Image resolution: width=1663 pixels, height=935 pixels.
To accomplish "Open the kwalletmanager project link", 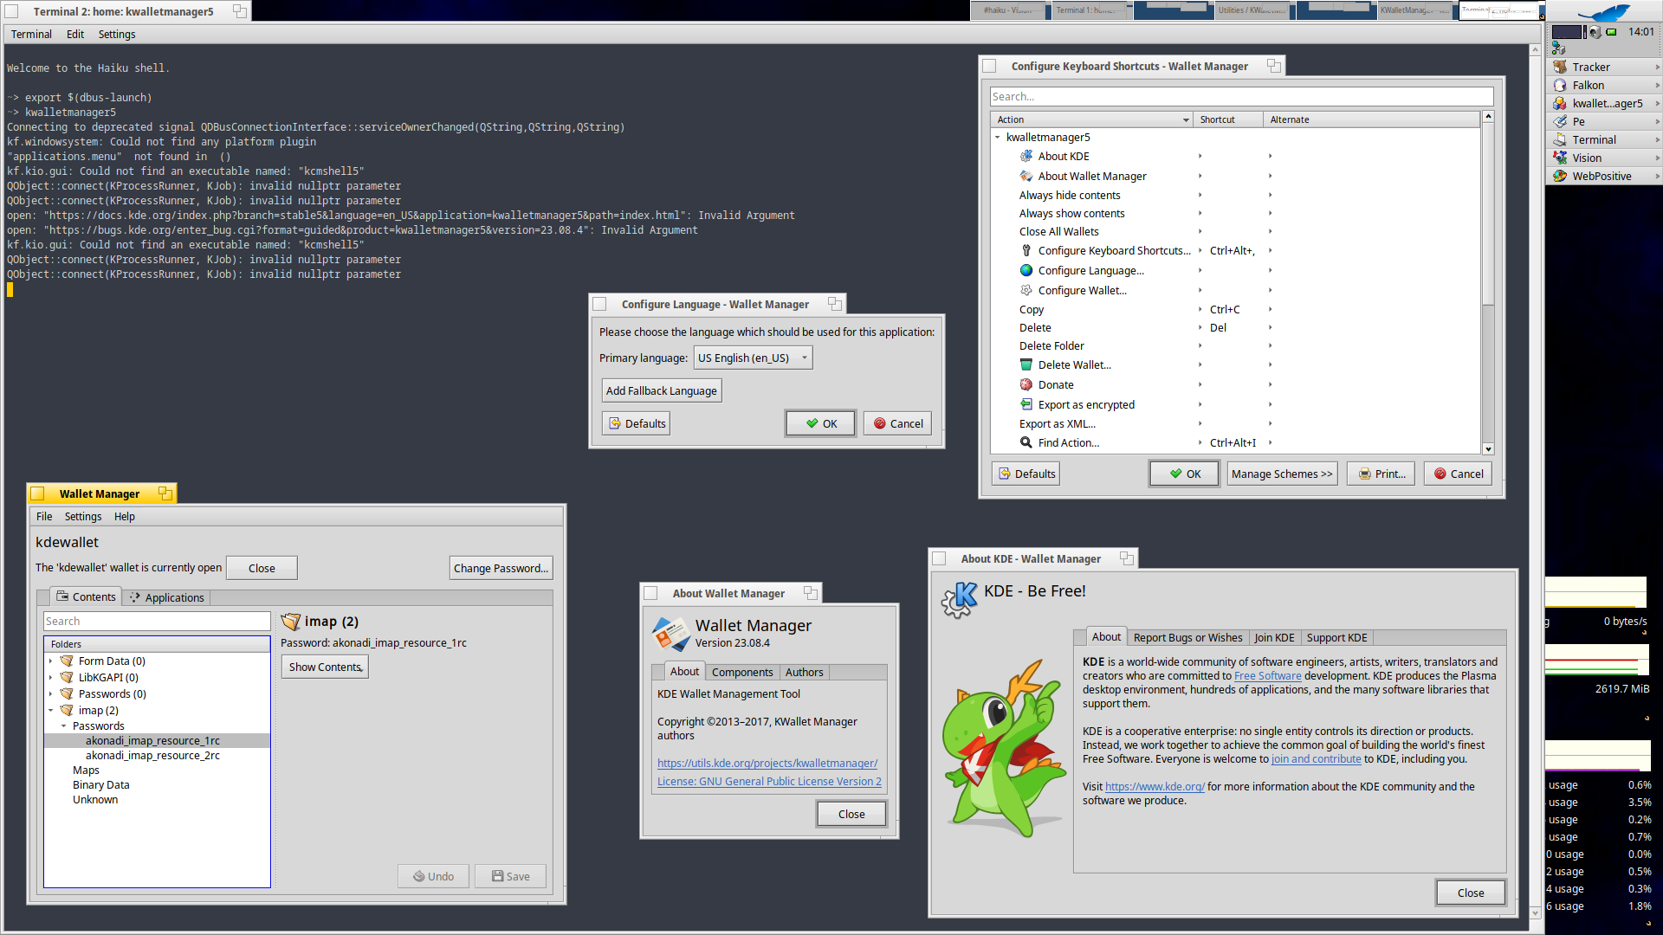I will click(x=767, y=763).
